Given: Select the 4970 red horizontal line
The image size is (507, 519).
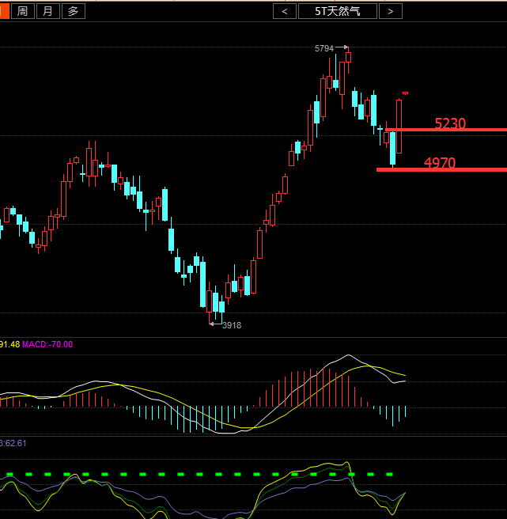Looking at the screenshot, I should (x=441, y=170).
